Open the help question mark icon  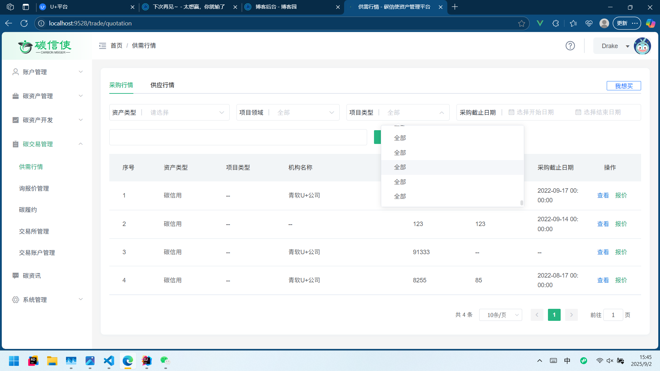coord(570,46)
